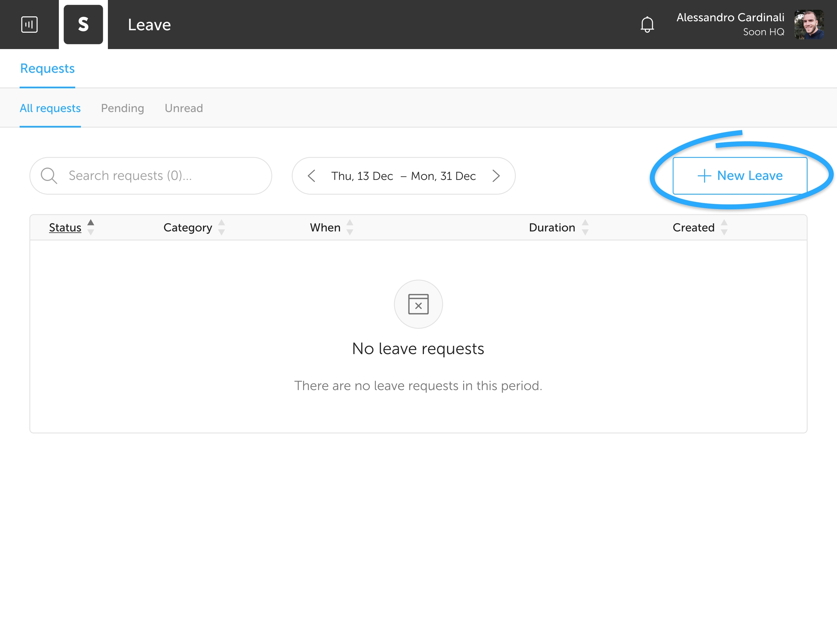
Task: Select the All requests tab
Action: coord(50,108)
